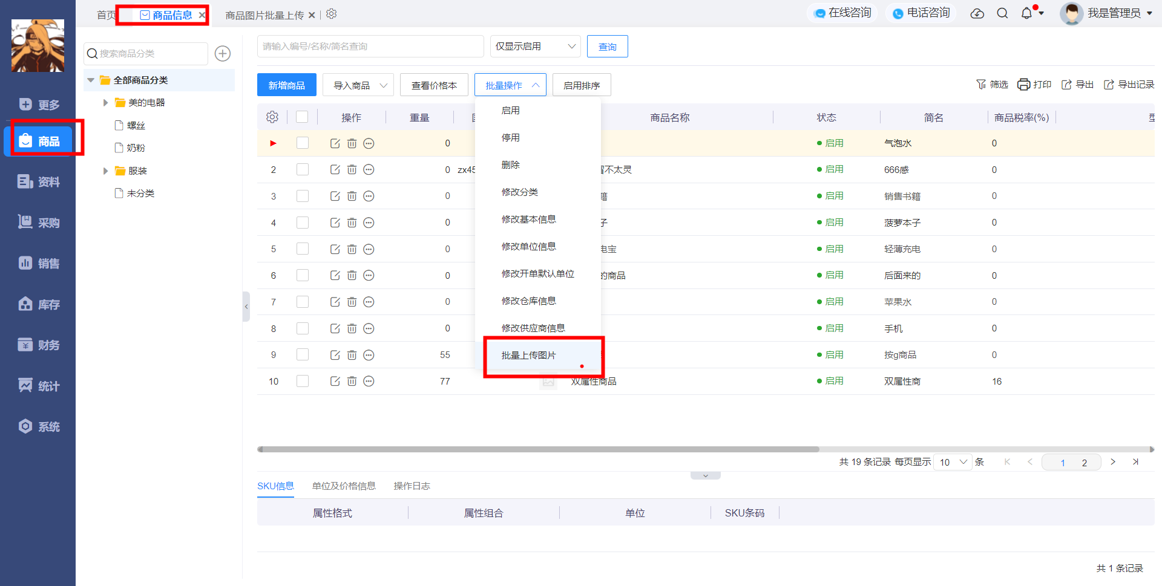Delete the row 3 product

(x=352, y=196)
